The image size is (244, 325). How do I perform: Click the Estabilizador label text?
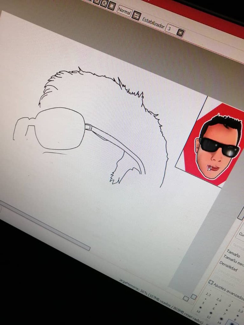(153, 23)
